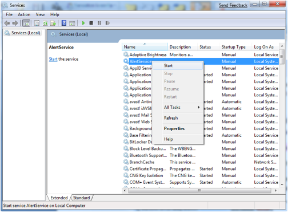Click the vertical scrollbar thumb
288x212 pixels.
point(282,57)
